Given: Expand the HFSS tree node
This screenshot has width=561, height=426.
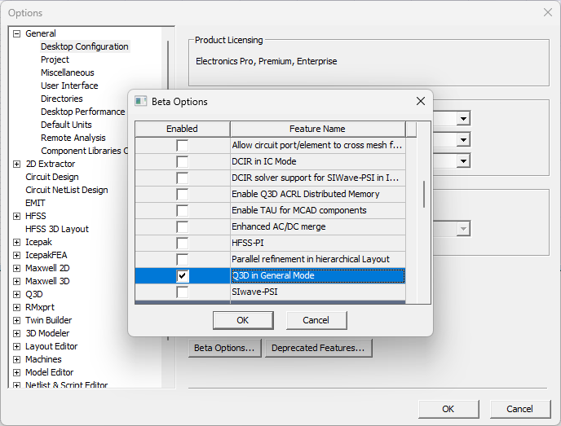Looking at the screenshot, I should [16, 216].
